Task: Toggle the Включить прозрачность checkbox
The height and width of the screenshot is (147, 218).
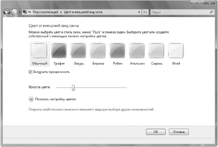Action: click(30, 72)
